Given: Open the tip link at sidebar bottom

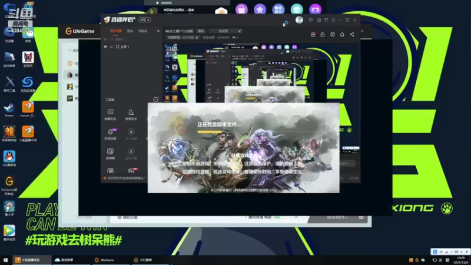Looking at the screenshot, I should coord(124,178).
